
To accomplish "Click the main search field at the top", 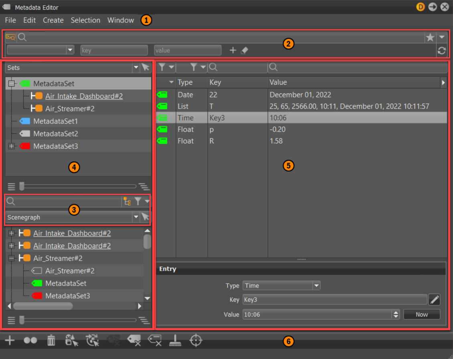I will (221, 37).
